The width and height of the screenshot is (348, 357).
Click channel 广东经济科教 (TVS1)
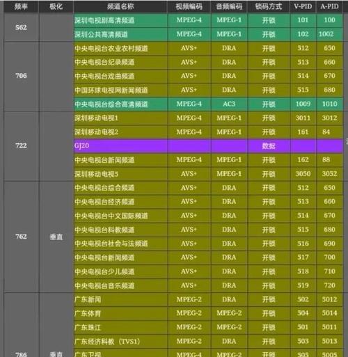click(x=121, y=341)
